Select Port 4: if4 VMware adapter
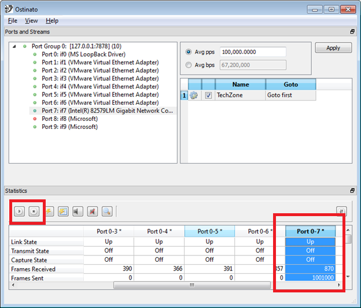This screenshot has height=308, width=361. (x=100, y=87)
